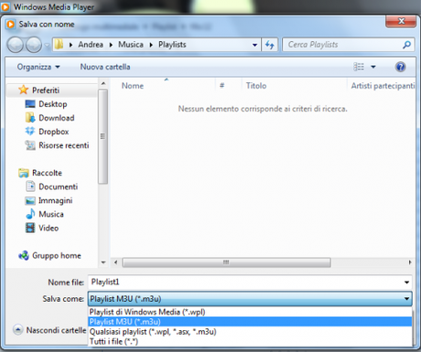Expand arrow after Andrea in breadcrumb
The width and height of the screenshot is (421, 352).
coord(111,45)
